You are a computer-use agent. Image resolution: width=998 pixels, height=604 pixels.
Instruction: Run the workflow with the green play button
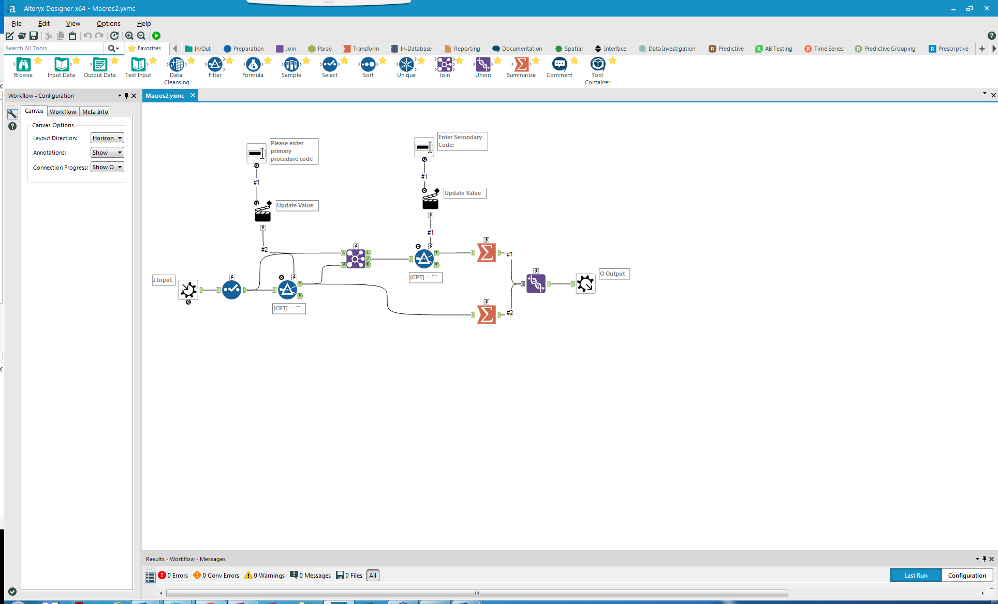click(x=156, y=36)
